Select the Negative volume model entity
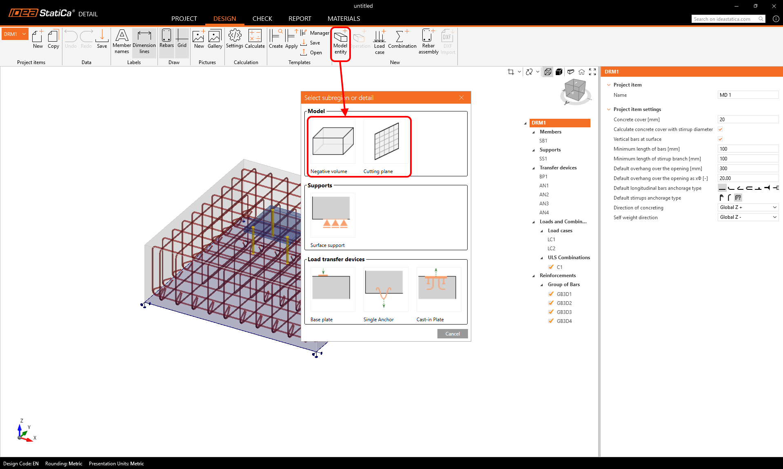Screen dimensions: 783x469 tap(333, 143)
